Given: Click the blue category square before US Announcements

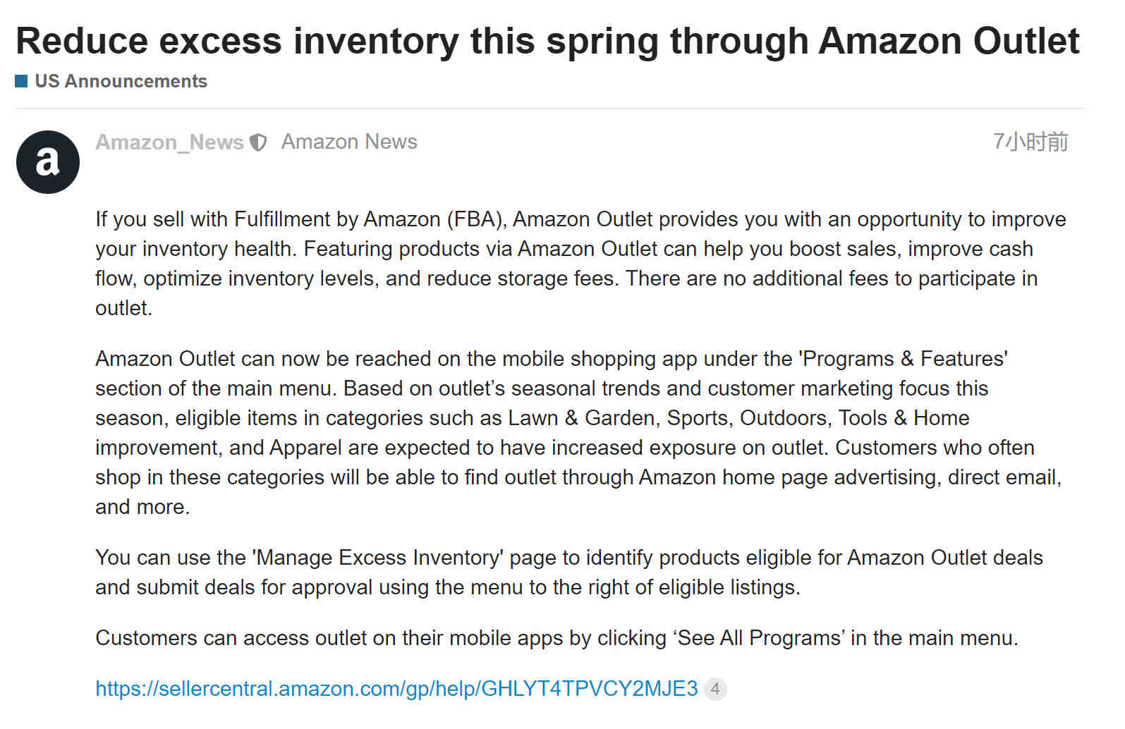Looking at the screenshot, I should tap(22, 81).
